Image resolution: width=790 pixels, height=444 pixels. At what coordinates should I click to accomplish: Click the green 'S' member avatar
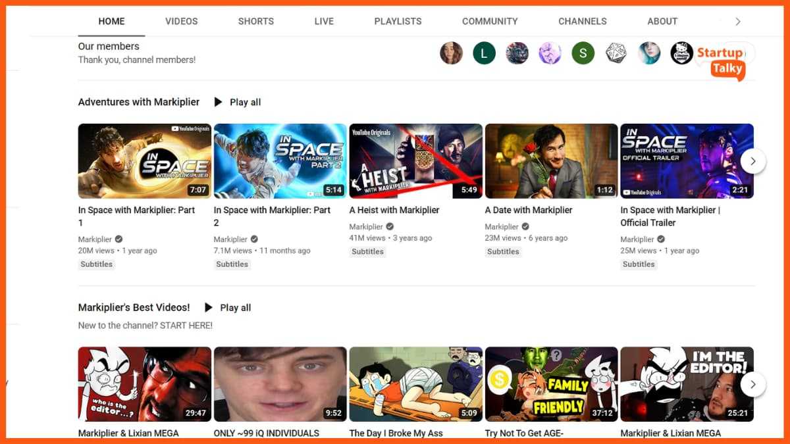tap(583, 53)
